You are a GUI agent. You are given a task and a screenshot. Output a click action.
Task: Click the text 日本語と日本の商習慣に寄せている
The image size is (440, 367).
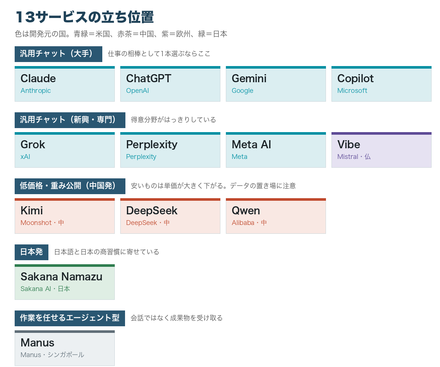point(107,252)
